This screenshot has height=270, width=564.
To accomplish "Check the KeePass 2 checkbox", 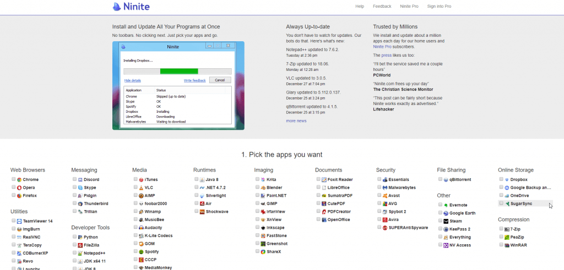I will point(440,229).
